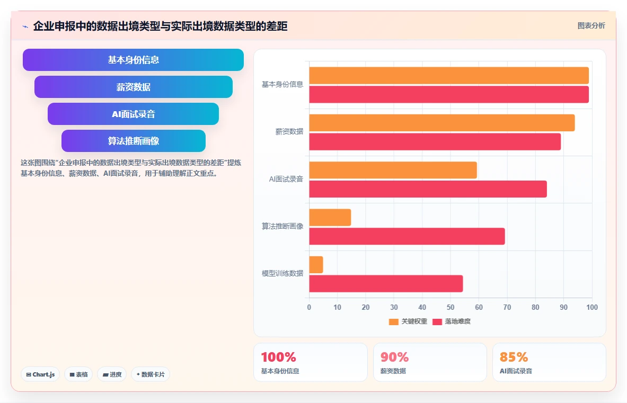Screen dimensions: 627x403
Task: Select the AI面试录音 funnel stage
Action: point(133,114)
